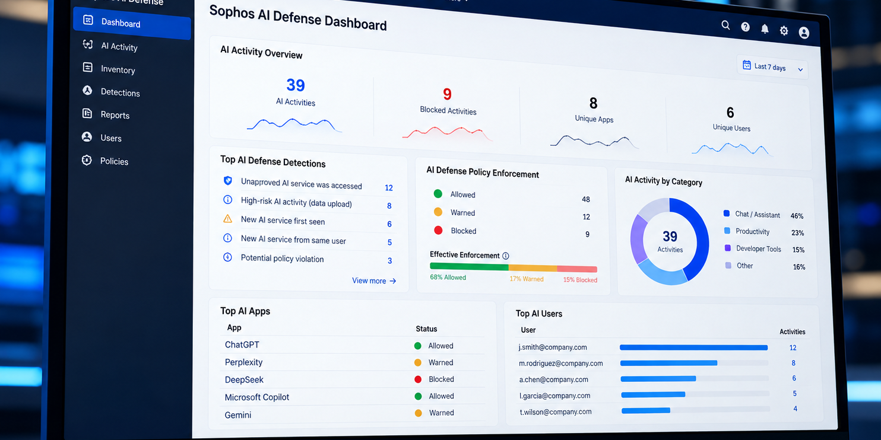This screenshot has width=881, height=440.
Task: Click the Reports sidebar icon
Action: [87, 113]
